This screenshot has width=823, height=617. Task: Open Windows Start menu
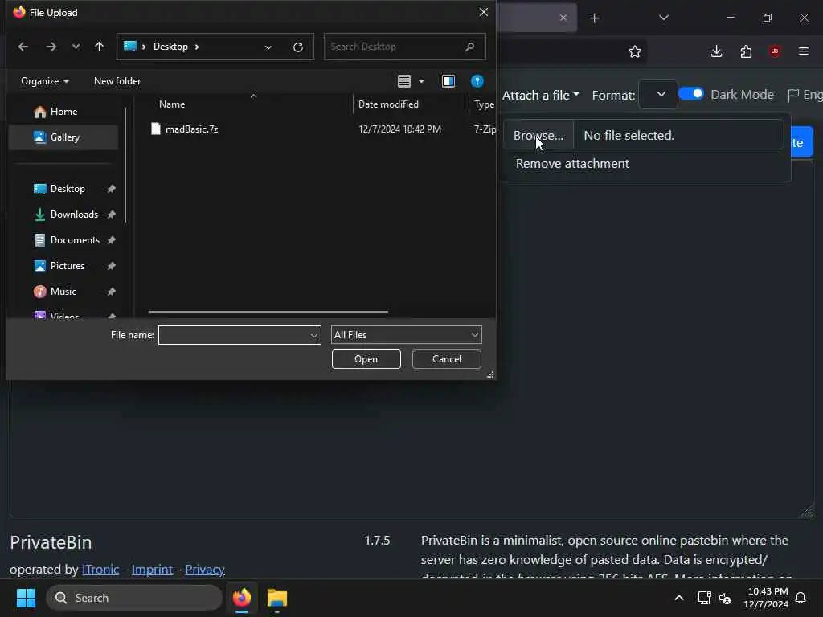coord(26,598)
